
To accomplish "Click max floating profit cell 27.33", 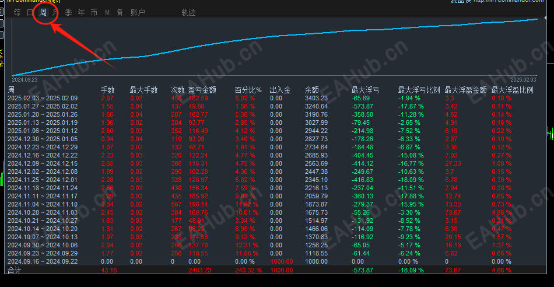I will [453, 163].
